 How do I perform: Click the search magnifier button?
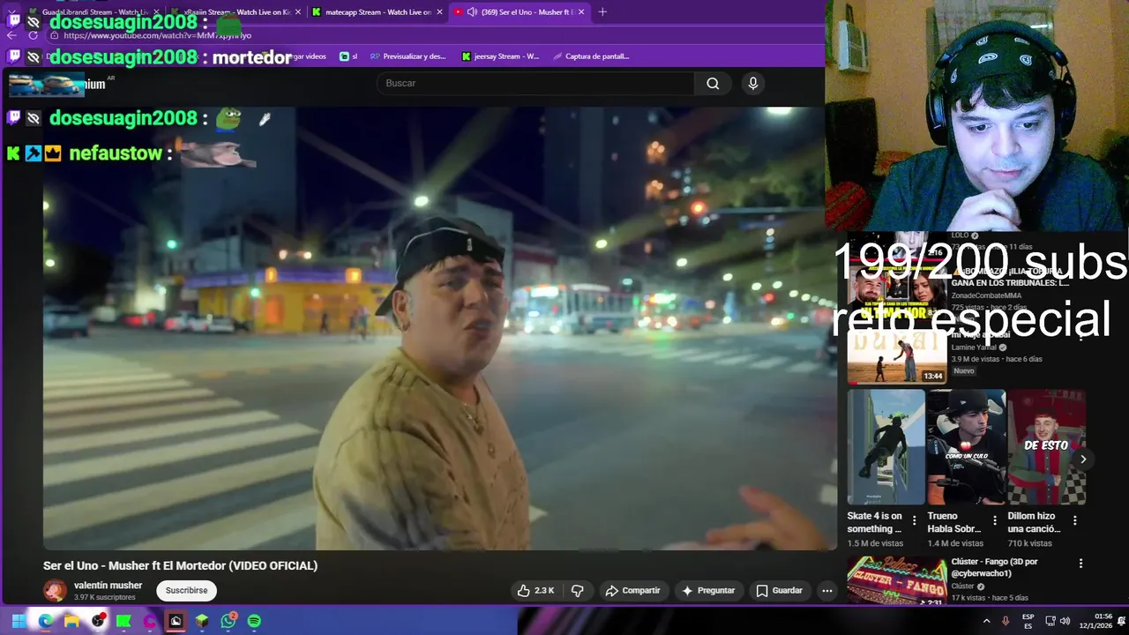[x=713, y=83]
